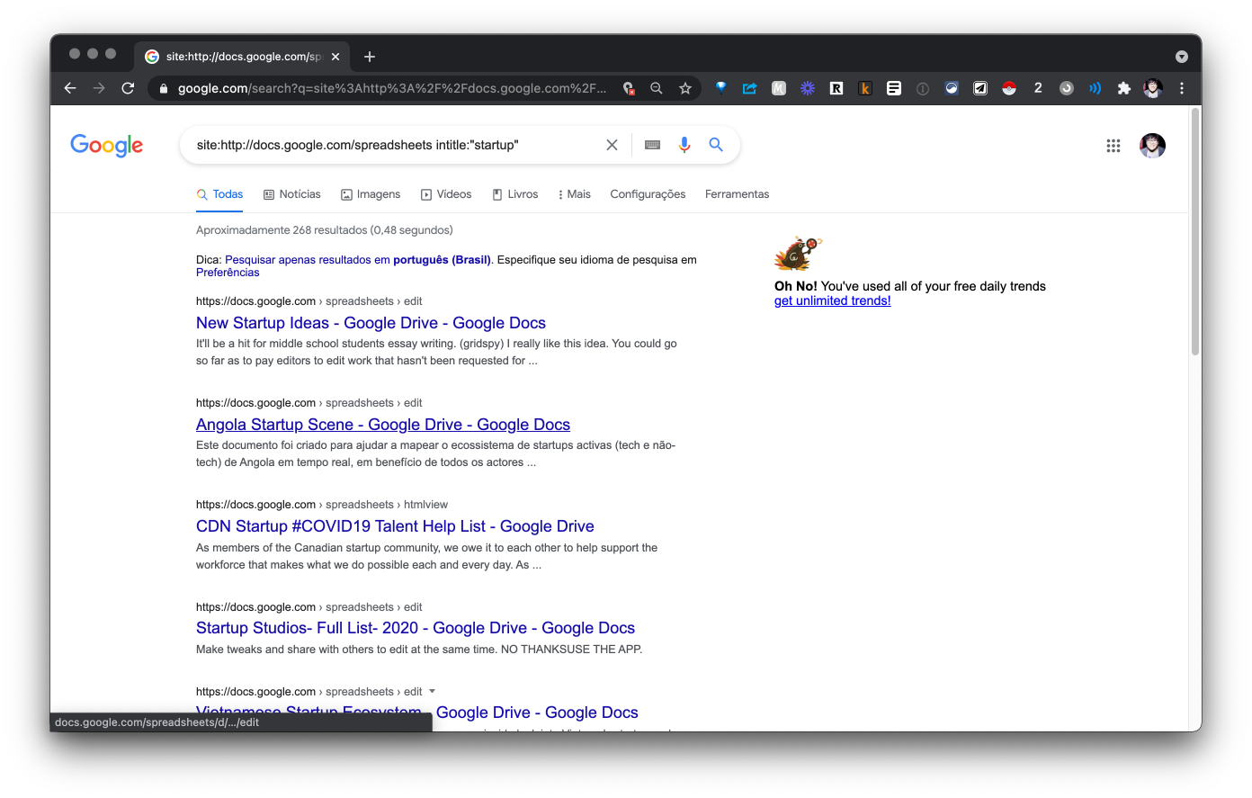Open the blue sound waves extension
The height and width of the screenshot is (798, 1252).
pos(1095,88)
